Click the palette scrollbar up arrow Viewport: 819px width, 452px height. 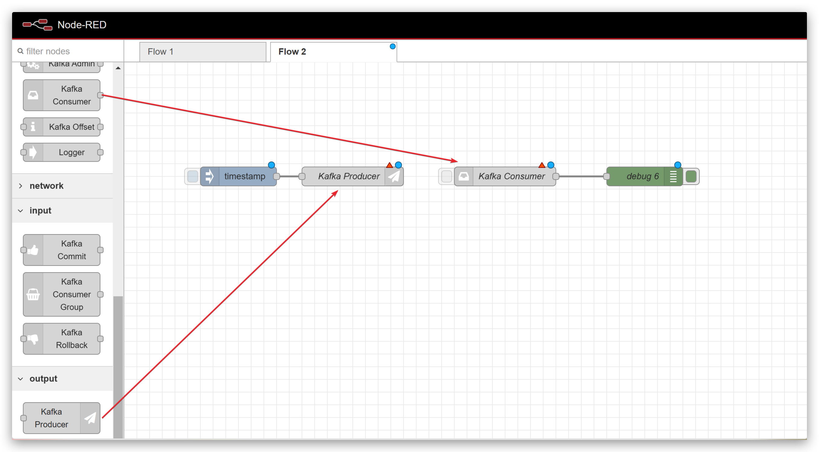click(118, 68)
